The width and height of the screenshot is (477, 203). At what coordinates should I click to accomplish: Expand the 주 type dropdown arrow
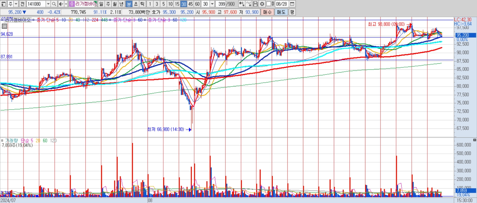point(16,4)
